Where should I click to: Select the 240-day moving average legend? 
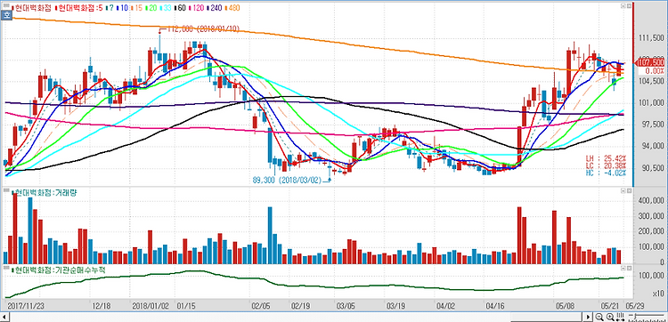coord(215,8)
